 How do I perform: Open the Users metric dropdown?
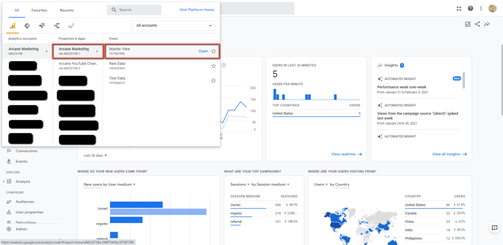click(x=321, y=185)
